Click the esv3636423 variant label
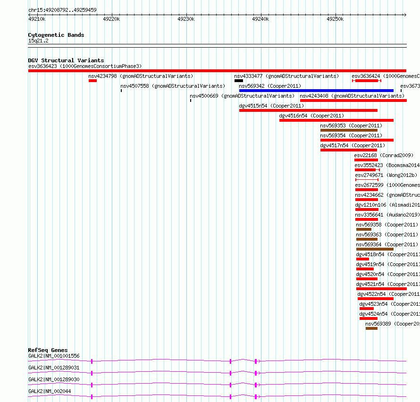 point(85,66)
